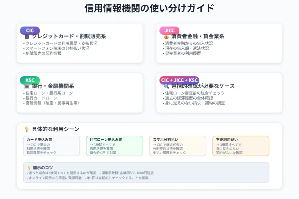Click the bullet 銀行カードローン

[40, 98]
